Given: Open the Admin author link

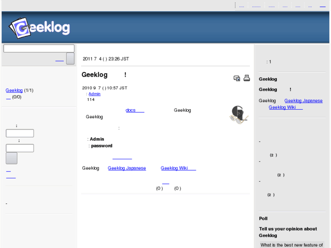Looking at the screenshot, I should [94, 94].
